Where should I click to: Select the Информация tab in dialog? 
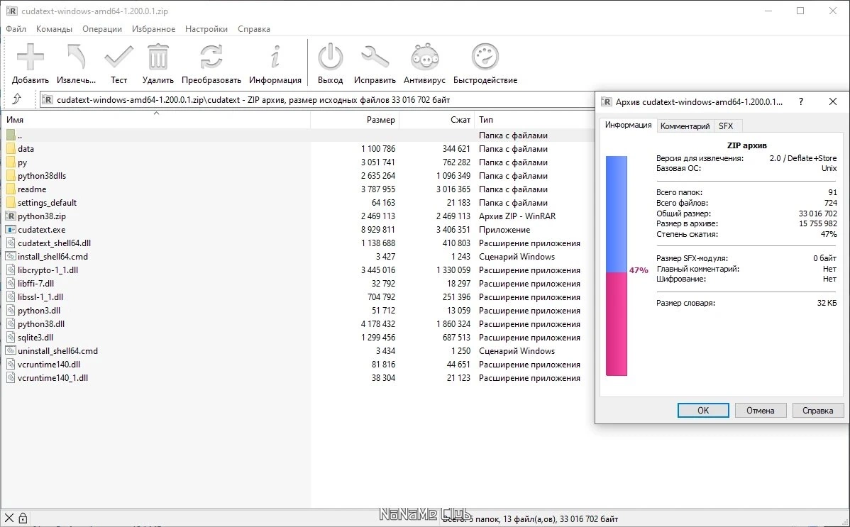629,126
